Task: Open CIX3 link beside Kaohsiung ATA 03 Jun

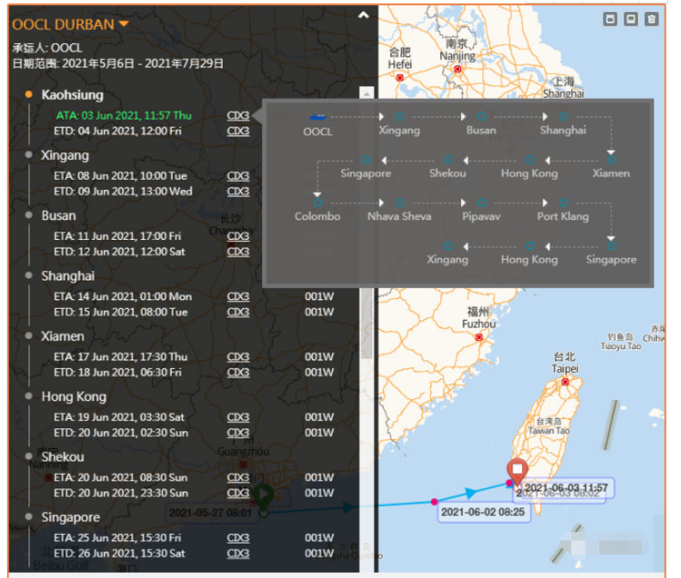Action: coord(238,115)
